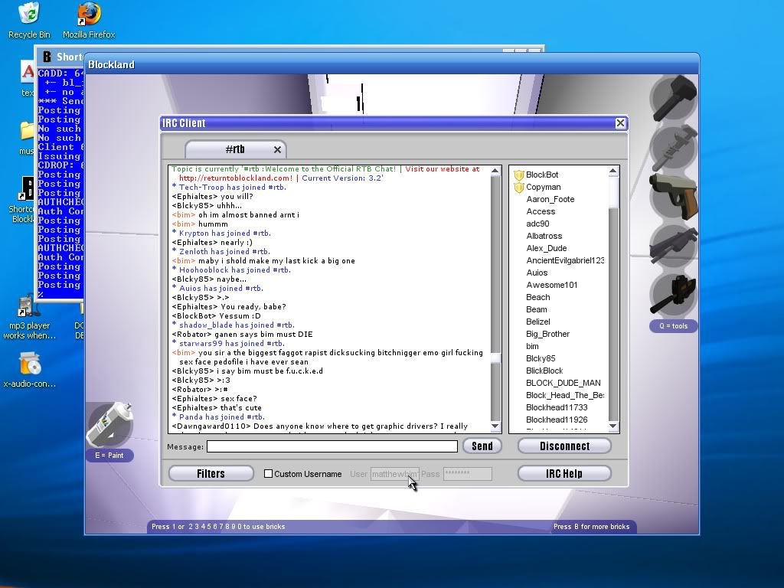The image size is (784, 588).
Task: Enable the Custom Username checkbox
Action: [269, 473]
